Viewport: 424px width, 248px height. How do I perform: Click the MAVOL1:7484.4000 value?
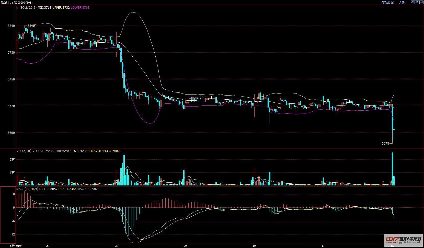pyautogui.click(x=76, y=151)
